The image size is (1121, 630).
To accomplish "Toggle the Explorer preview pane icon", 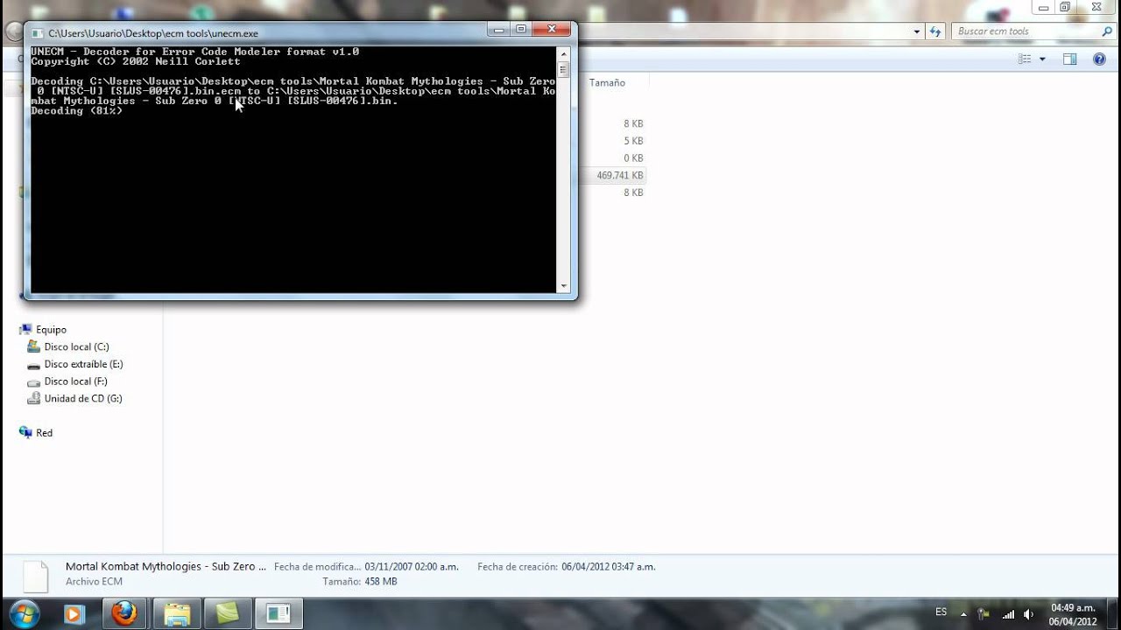I will click(x=1069, y=59).
